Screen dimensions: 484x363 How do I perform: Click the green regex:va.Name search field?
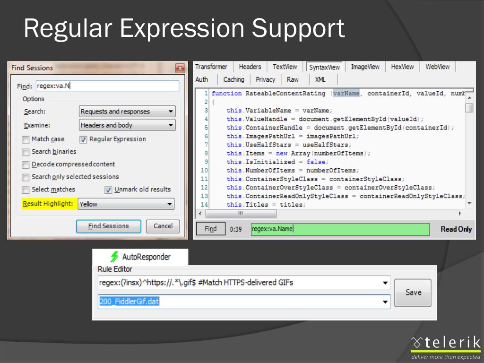(x=340, y=229)
